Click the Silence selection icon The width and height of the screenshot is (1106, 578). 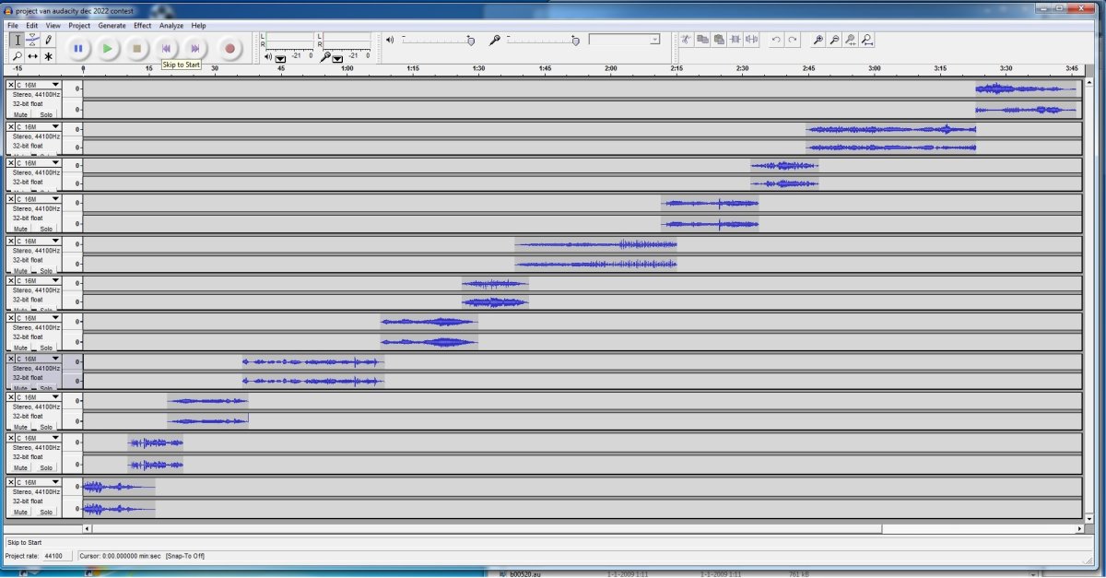752,40
